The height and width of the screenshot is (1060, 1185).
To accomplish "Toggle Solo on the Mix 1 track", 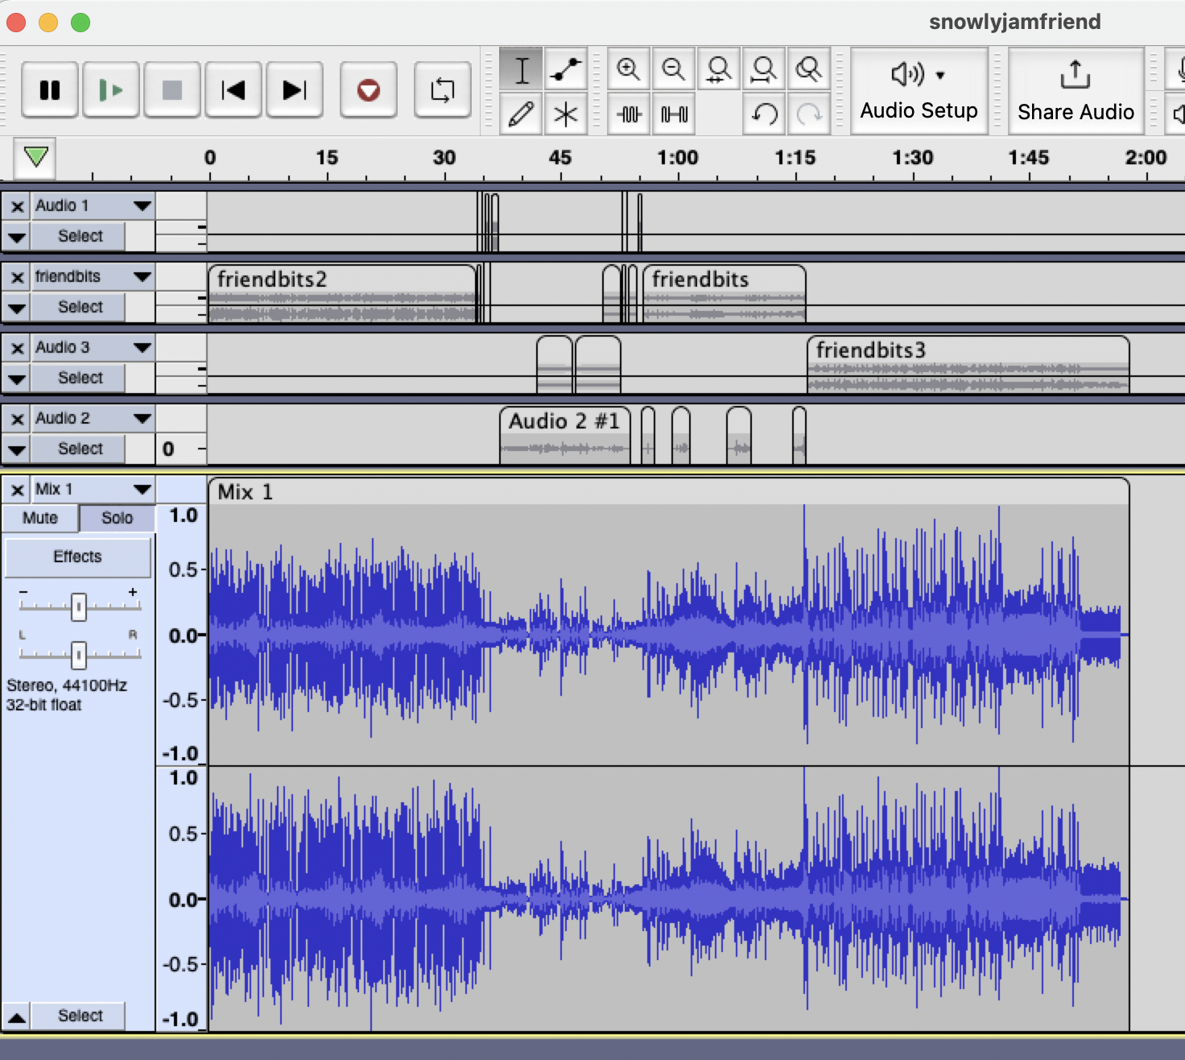I will (117, 518).
